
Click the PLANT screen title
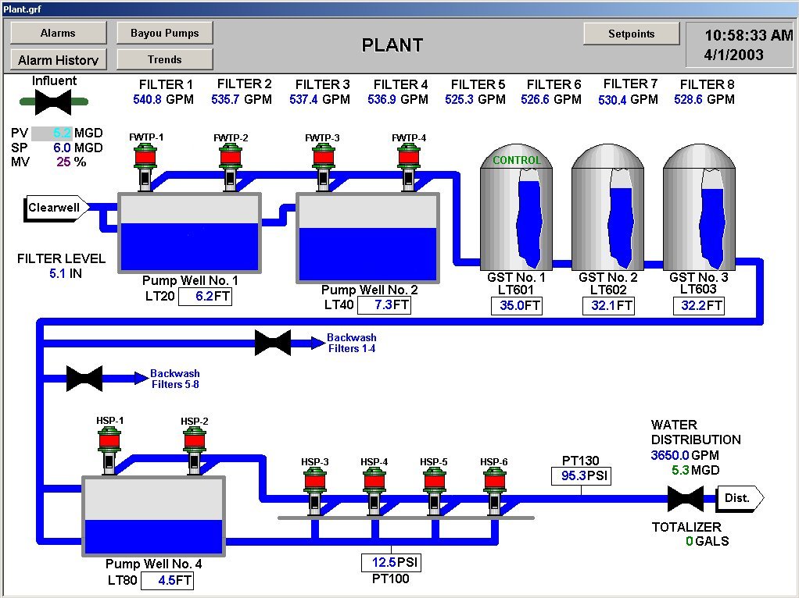[x=392, y=45]
